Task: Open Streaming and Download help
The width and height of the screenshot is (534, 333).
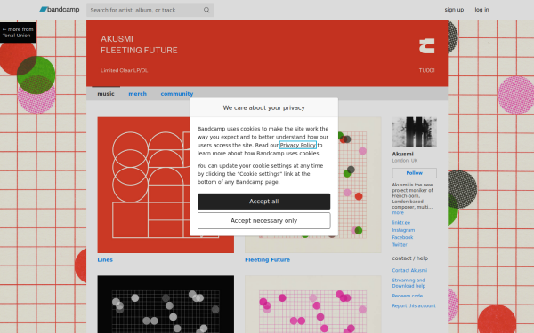Action: pos(409,283)
